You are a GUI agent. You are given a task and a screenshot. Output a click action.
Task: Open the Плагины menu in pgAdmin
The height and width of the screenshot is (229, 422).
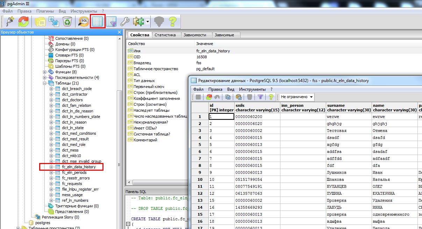pos(45,11)
